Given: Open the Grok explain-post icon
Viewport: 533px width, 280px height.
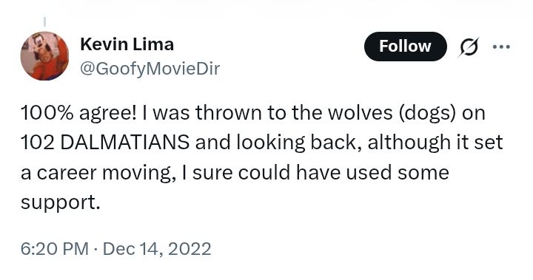Looking at the screenshot, I should (469, 47).
